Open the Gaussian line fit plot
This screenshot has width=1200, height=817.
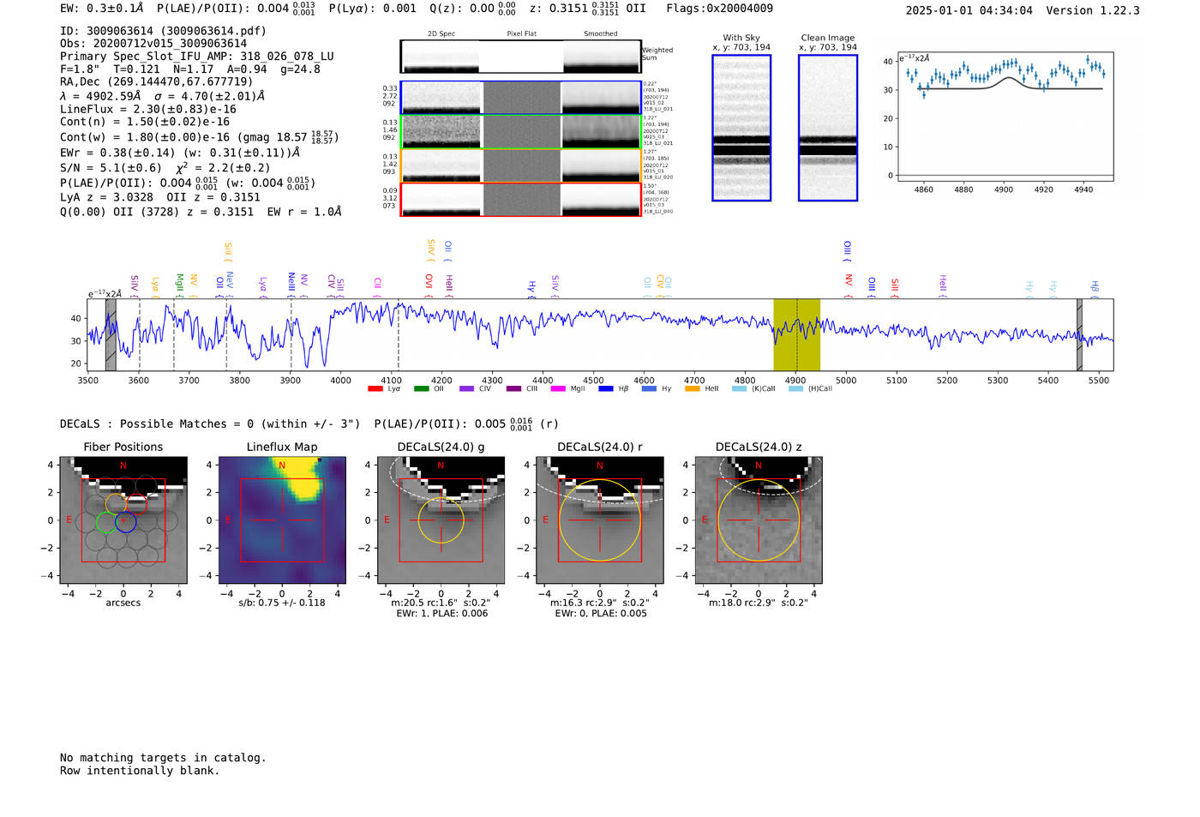tap(1005, 117)
